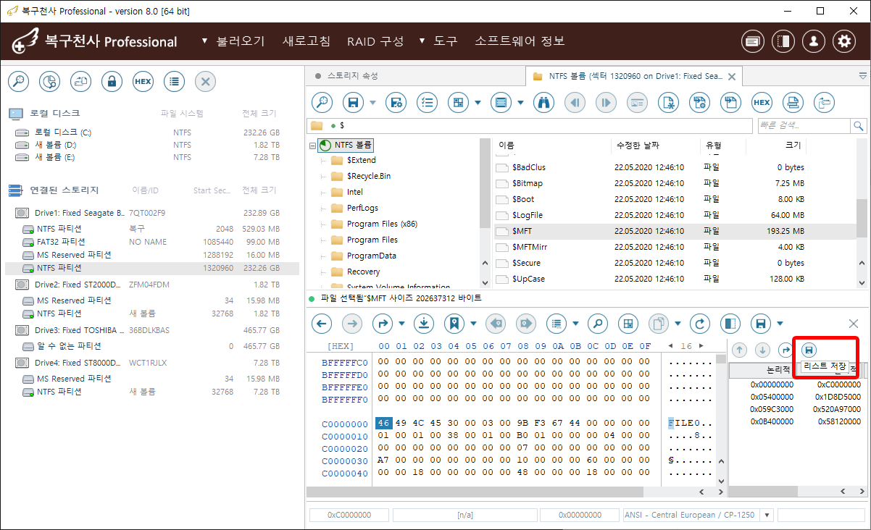Select the $Bitmap file row
Screen dimensions: 871x530
pos(650,183)
